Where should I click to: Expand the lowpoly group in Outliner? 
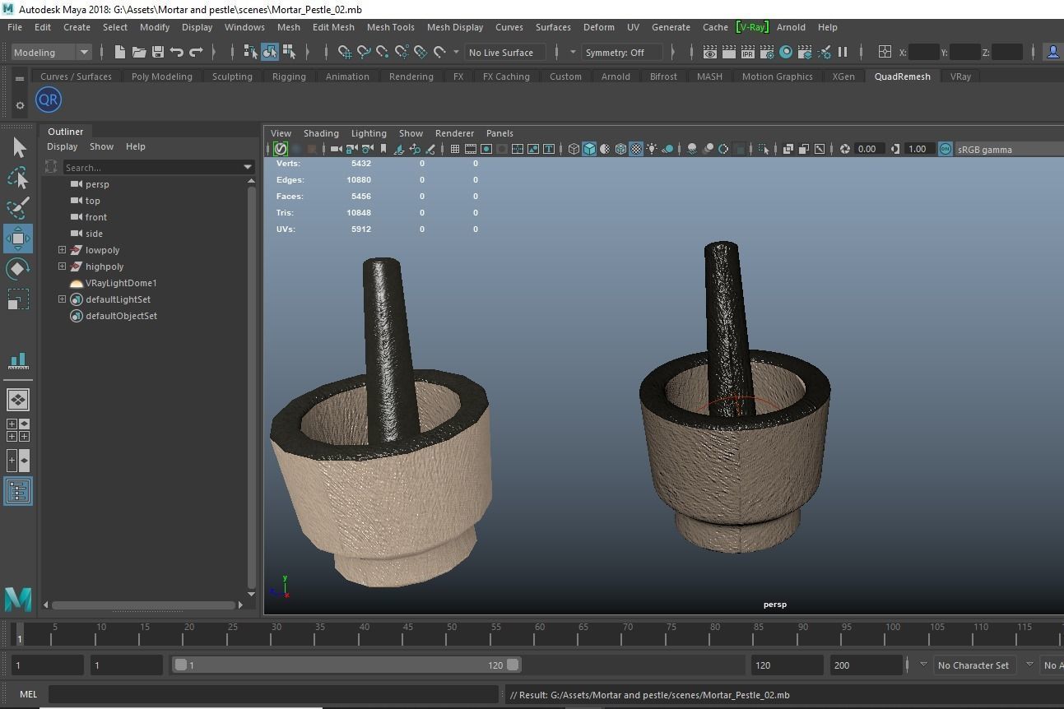coord(62,250)
